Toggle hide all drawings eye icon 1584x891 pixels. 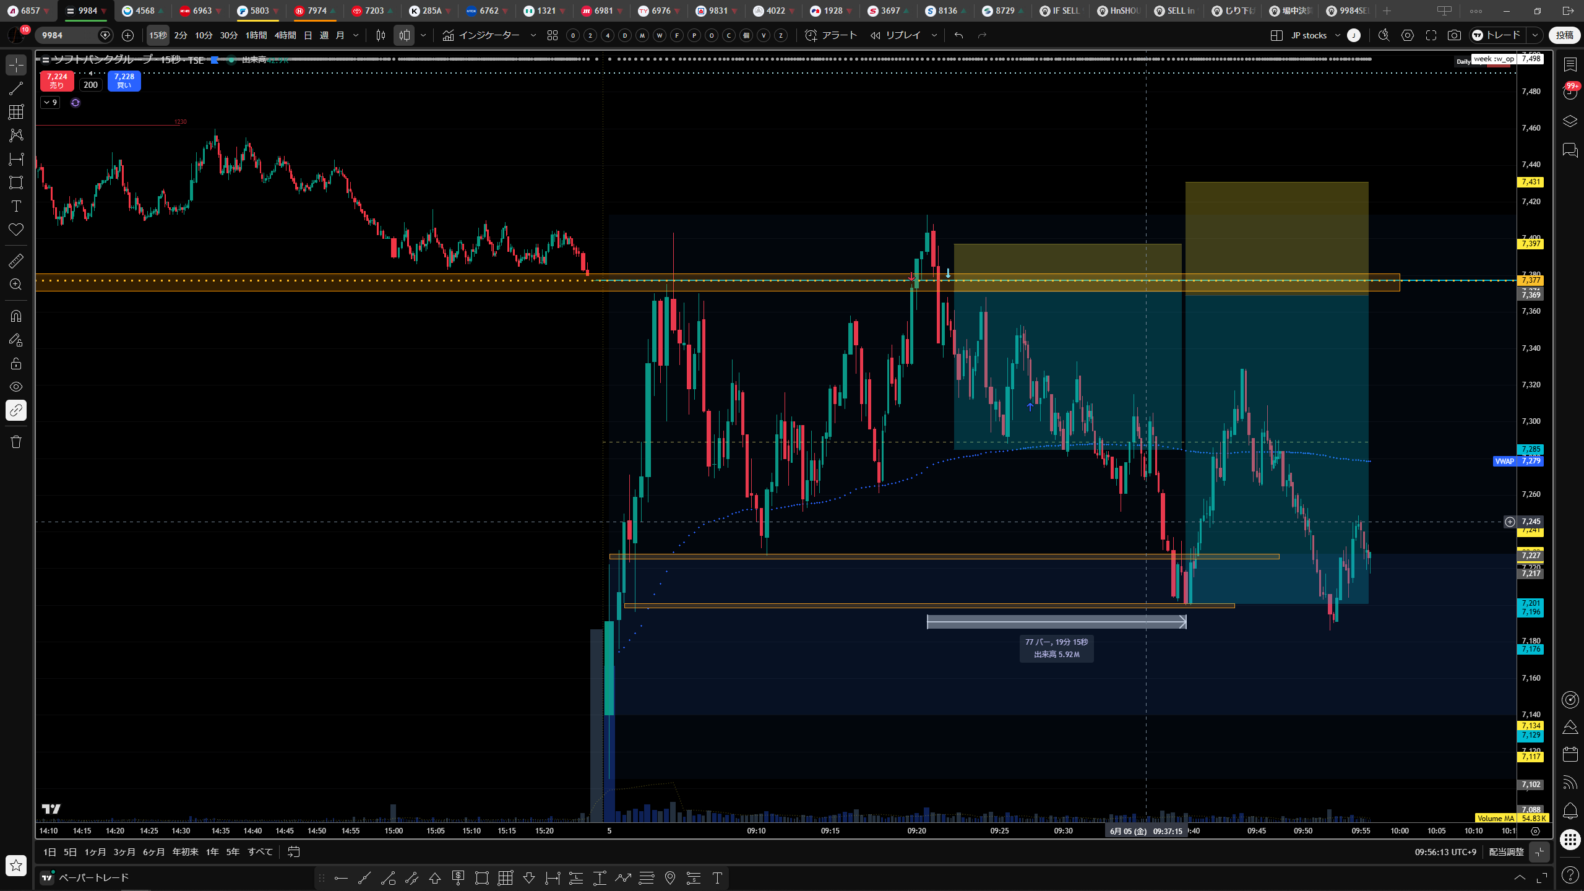[x=16, y=387]
